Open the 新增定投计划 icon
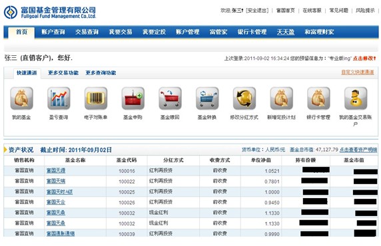 281,98
